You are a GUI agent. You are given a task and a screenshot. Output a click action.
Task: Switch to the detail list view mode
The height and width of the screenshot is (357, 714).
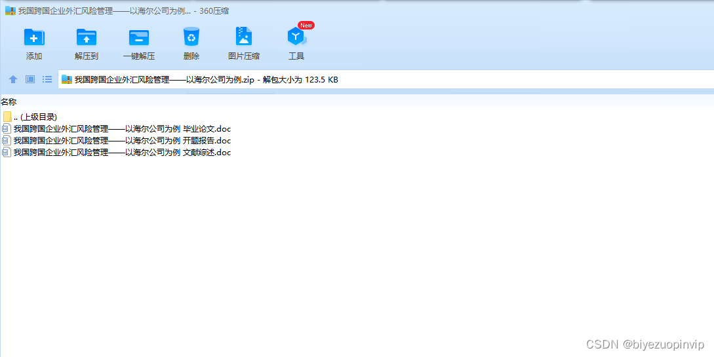pyautogui.click(x=47, y=79)
